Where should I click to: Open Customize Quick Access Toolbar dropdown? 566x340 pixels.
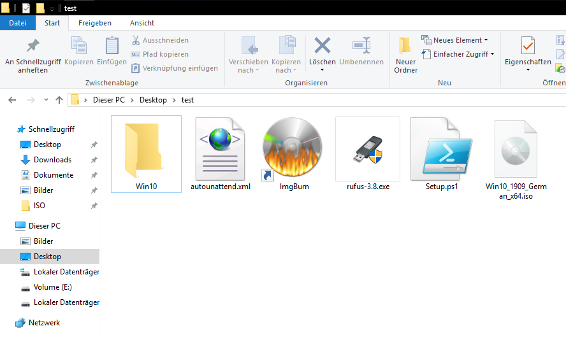[x=52, y=9]
